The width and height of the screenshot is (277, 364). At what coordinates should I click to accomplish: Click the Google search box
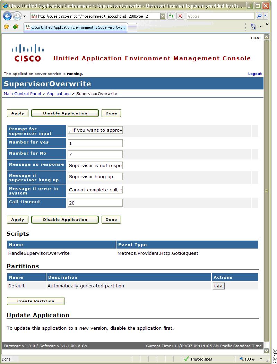(220, 16)
